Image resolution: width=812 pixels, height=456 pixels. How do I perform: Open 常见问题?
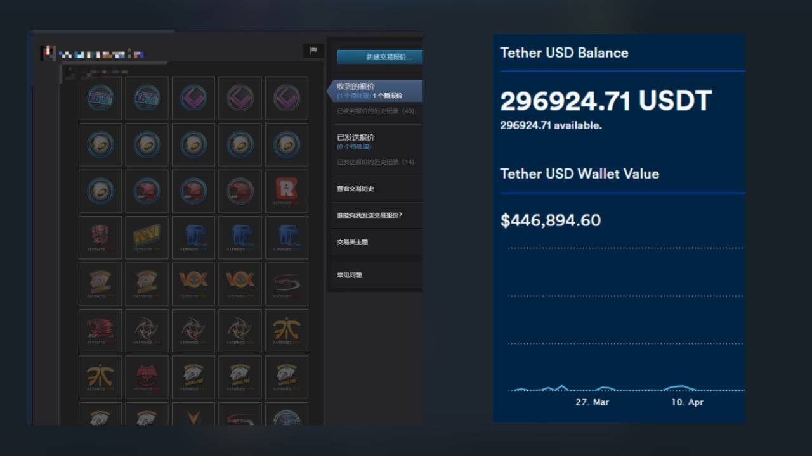349,275
